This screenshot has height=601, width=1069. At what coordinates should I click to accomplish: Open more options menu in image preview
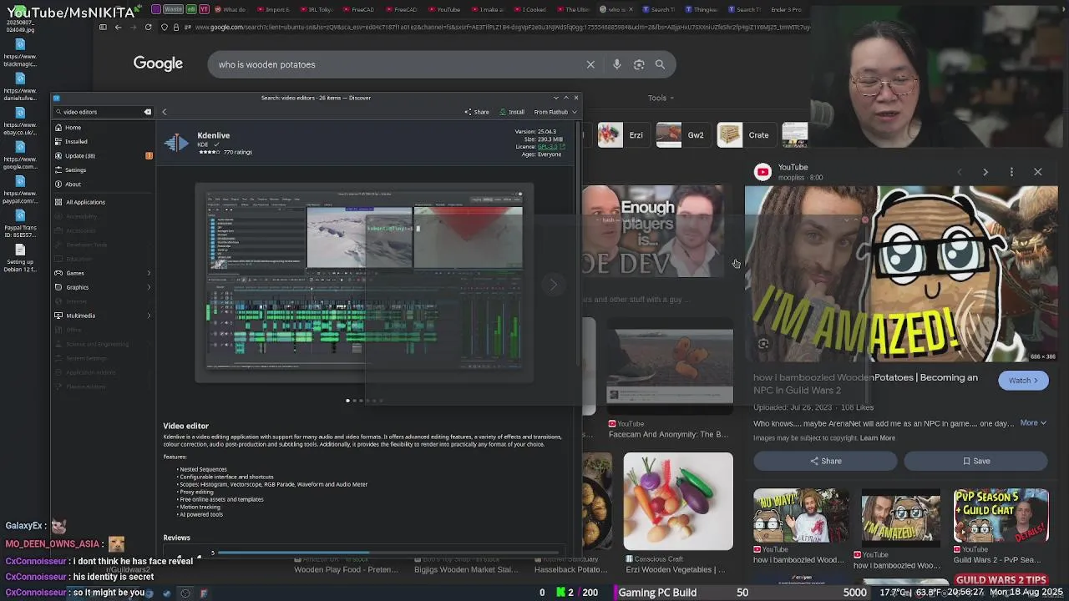click(x=1011, y=172)
